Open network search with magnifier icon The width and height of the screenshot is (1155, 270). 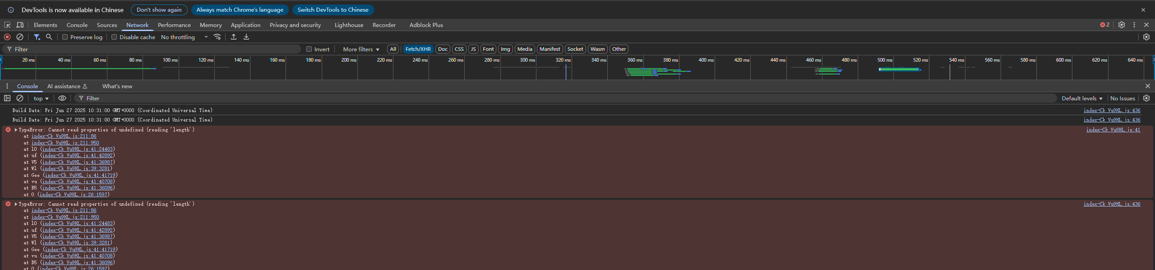click(49, 37)
